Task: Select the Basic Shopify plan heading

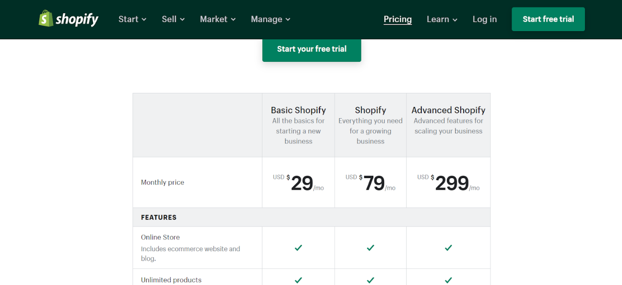Action: point(298,110)
